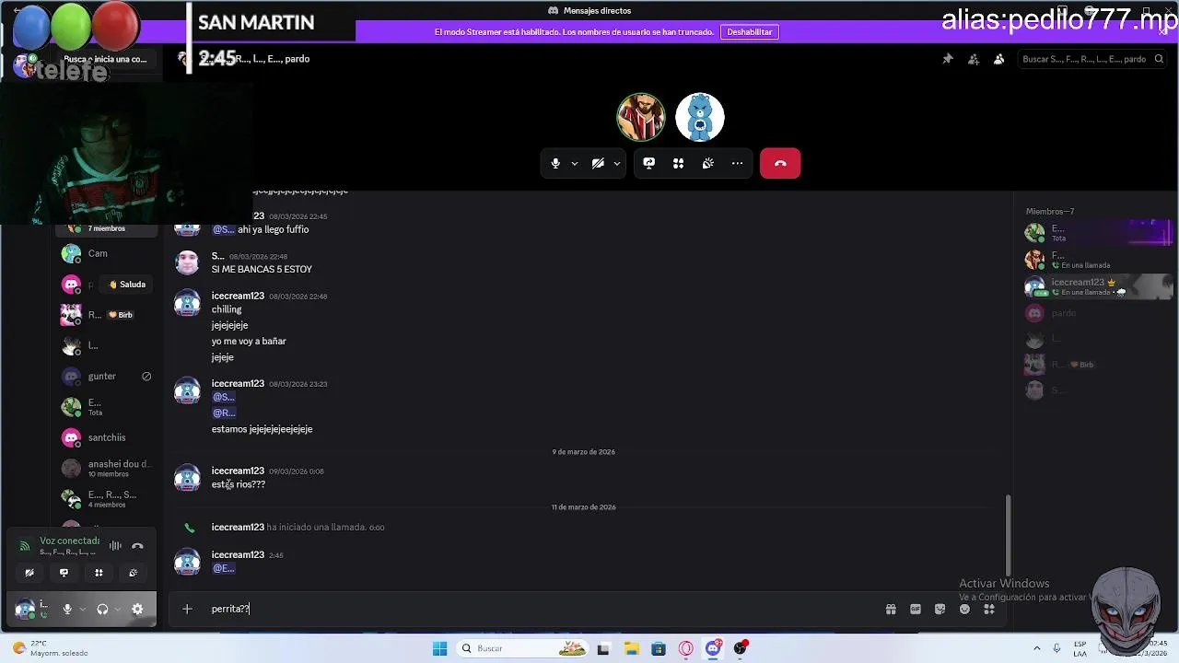This screenshot has height=663, width=1179.
Task: Hang up with the red disconnect button
Action: point(780,163)
